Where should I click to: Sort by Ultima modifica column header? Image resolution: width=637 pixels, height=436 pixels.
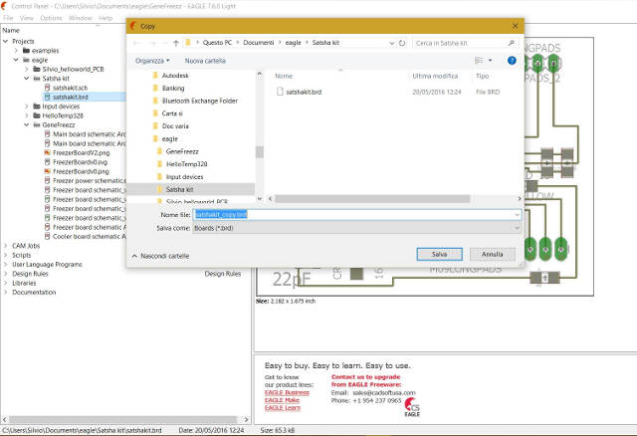click(435, 76)
